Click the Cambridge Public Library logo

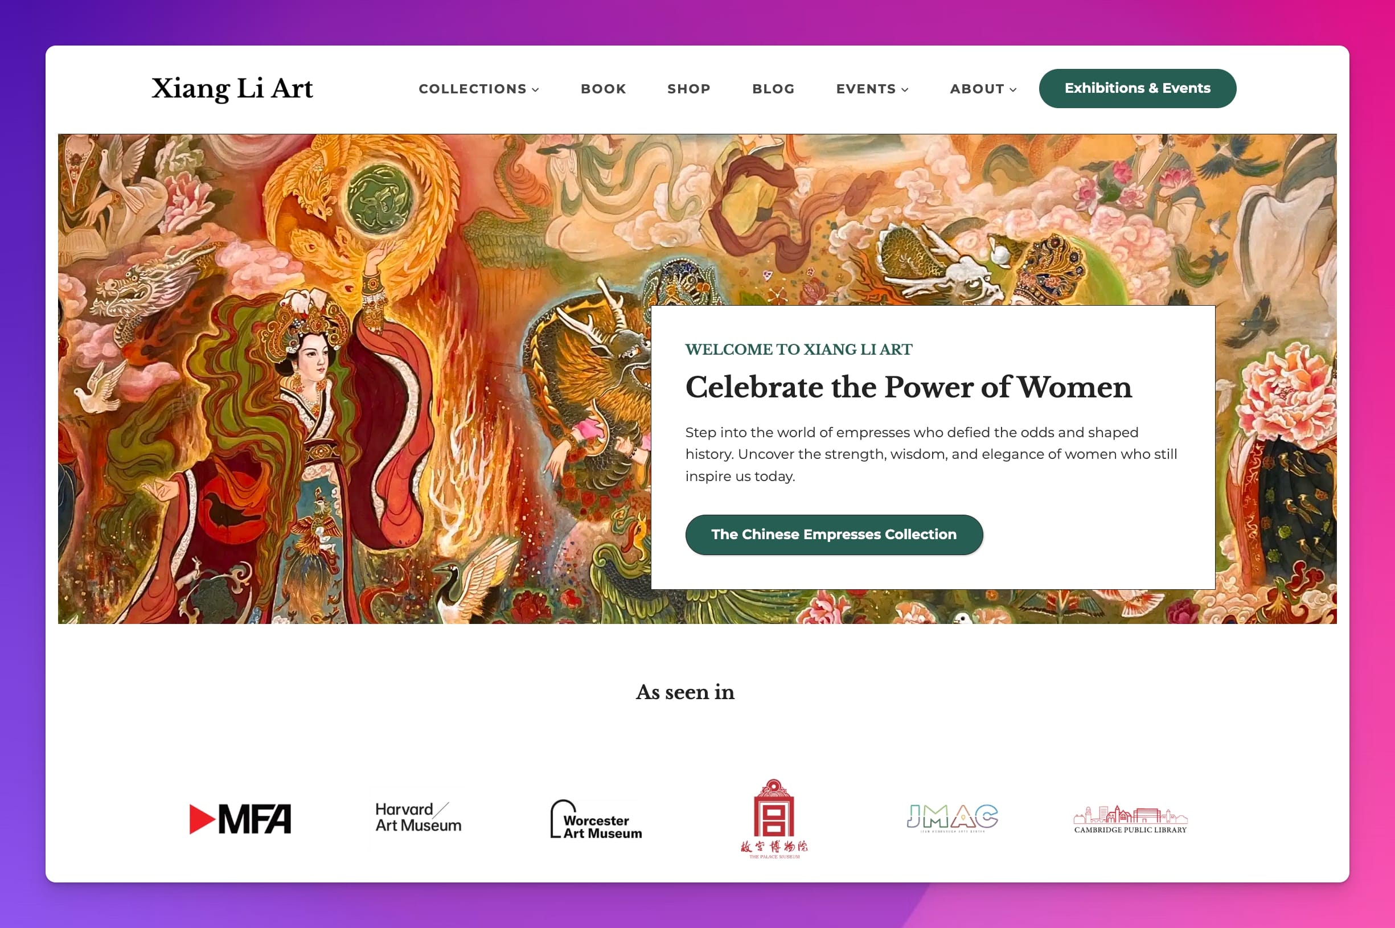[x=1130, y=820]
